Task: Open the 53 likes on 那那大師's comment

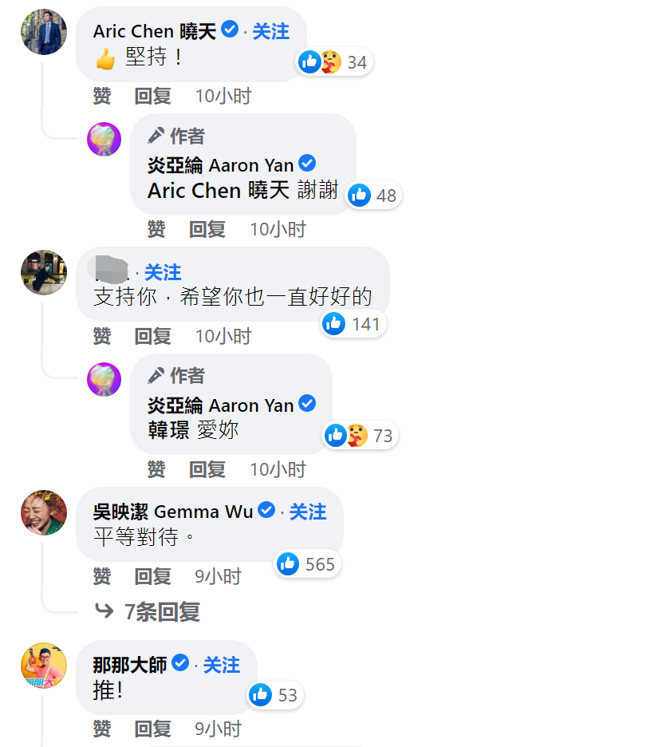Action: (274, 694)
